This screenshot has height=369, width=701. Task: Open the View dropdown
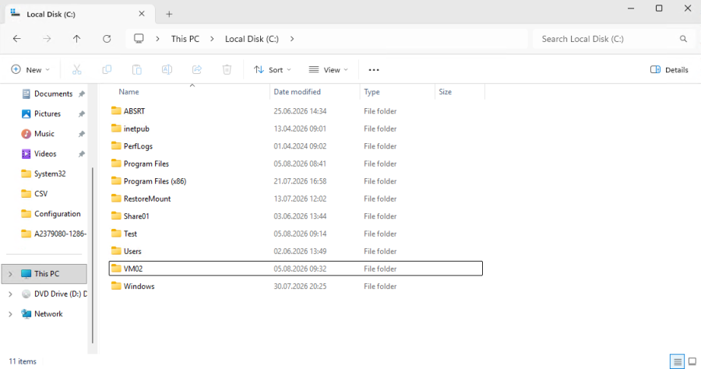coord(328,70)
